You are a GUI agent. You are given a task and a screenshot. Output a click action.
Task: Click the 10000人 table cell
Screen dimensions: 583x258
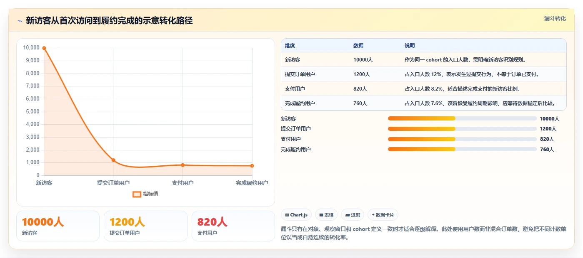pyautogui.click(x=363, y=60)
